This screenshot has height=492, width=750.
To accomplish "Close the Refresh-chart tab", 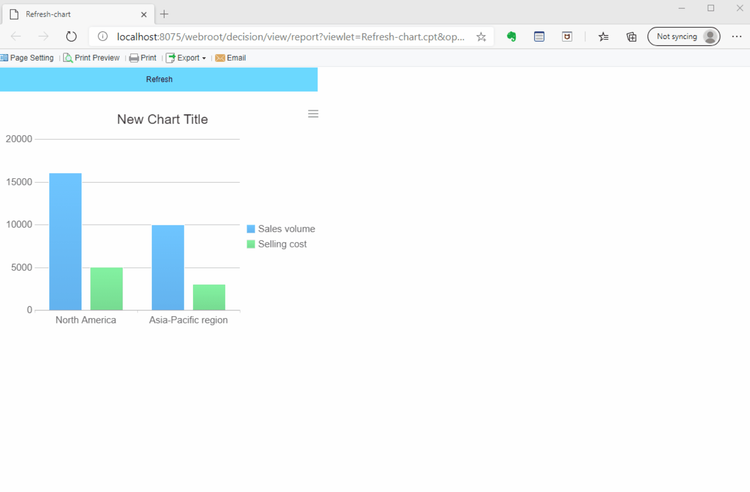I will coord(144,14).
